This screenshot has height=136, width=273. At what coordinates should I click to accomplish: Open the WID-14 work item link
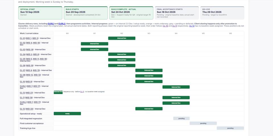(x=30, y=50)
